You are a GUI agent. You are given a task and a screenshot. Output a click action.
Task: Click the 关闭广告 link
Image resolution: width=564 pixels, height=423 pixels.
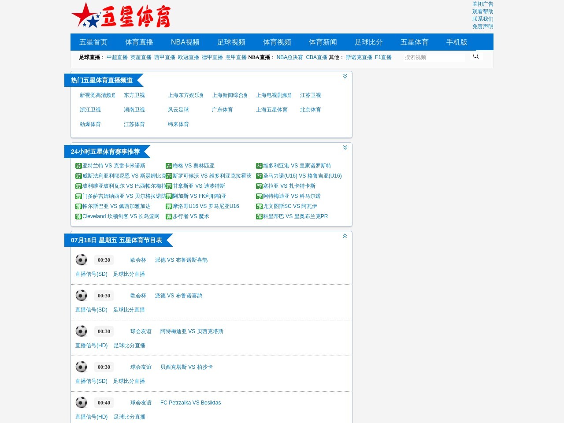click(x=482, y=4)
